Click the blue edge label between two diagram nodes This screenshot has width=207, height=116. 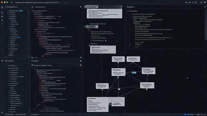[134, 73]
